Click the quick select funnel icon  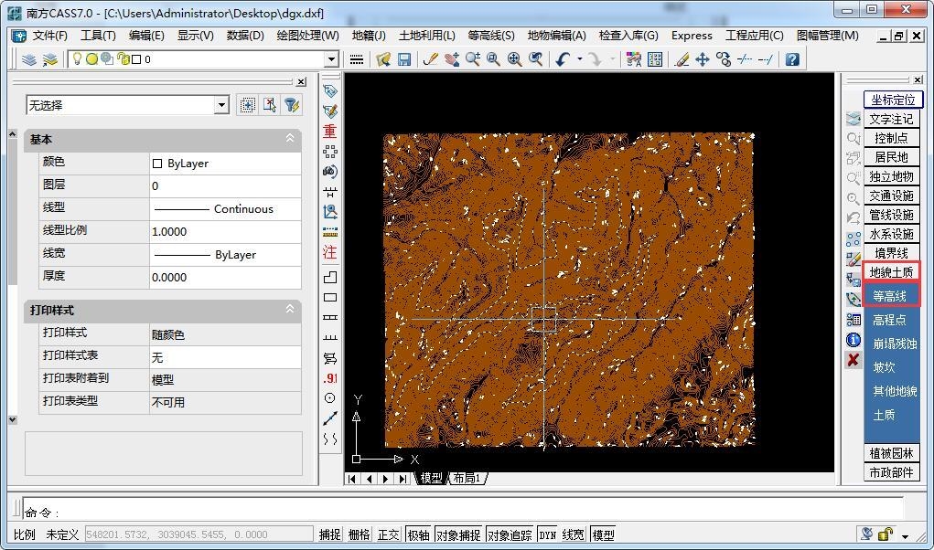click(x=292, y=105)
